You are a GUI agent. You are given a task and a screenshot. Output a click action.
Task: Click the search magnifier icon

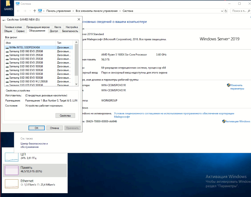coord(249,11)
